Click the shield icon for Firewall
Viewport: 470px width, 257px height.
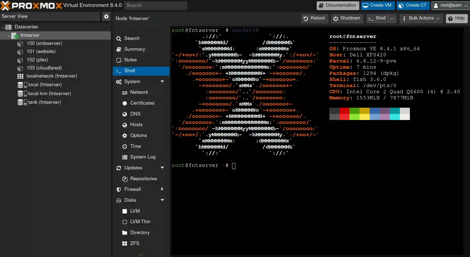tap(119, 189)
